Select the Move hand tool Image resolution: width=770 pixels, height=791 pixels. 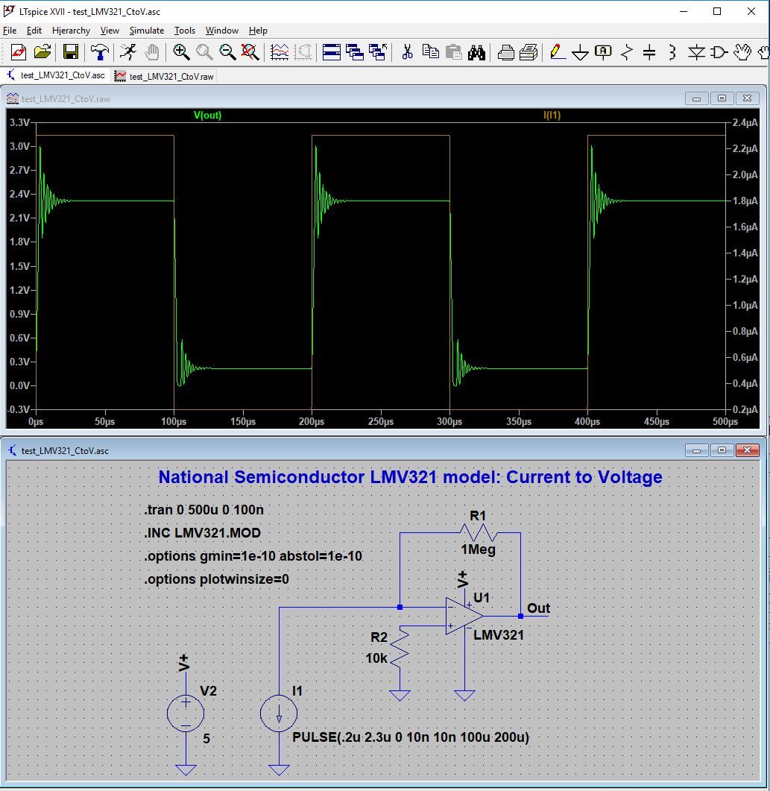coord(740,52)
